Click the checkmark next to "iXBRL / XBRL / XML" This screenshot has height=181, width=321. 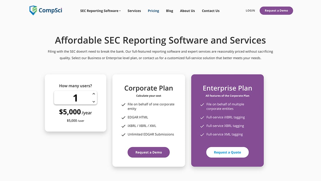(123, 126)
